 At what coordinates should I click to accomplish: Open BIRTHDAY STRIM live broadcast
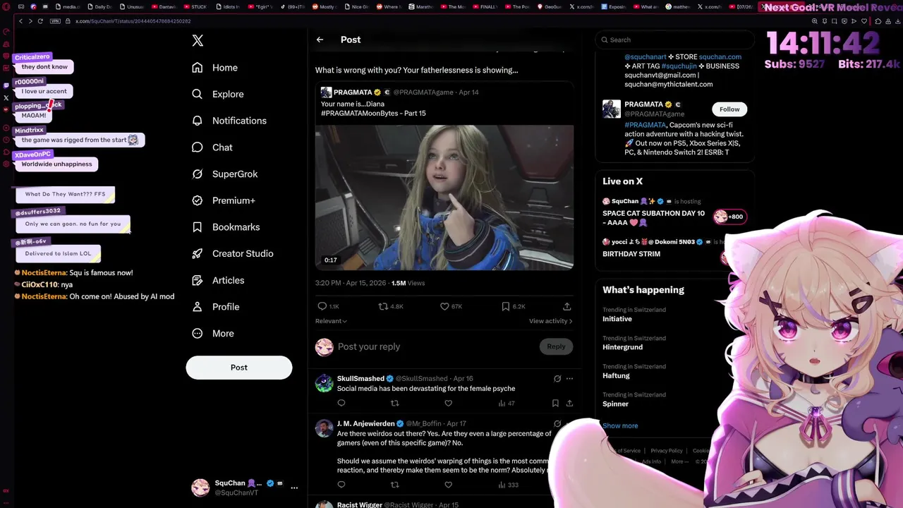[x=631, y=254]
